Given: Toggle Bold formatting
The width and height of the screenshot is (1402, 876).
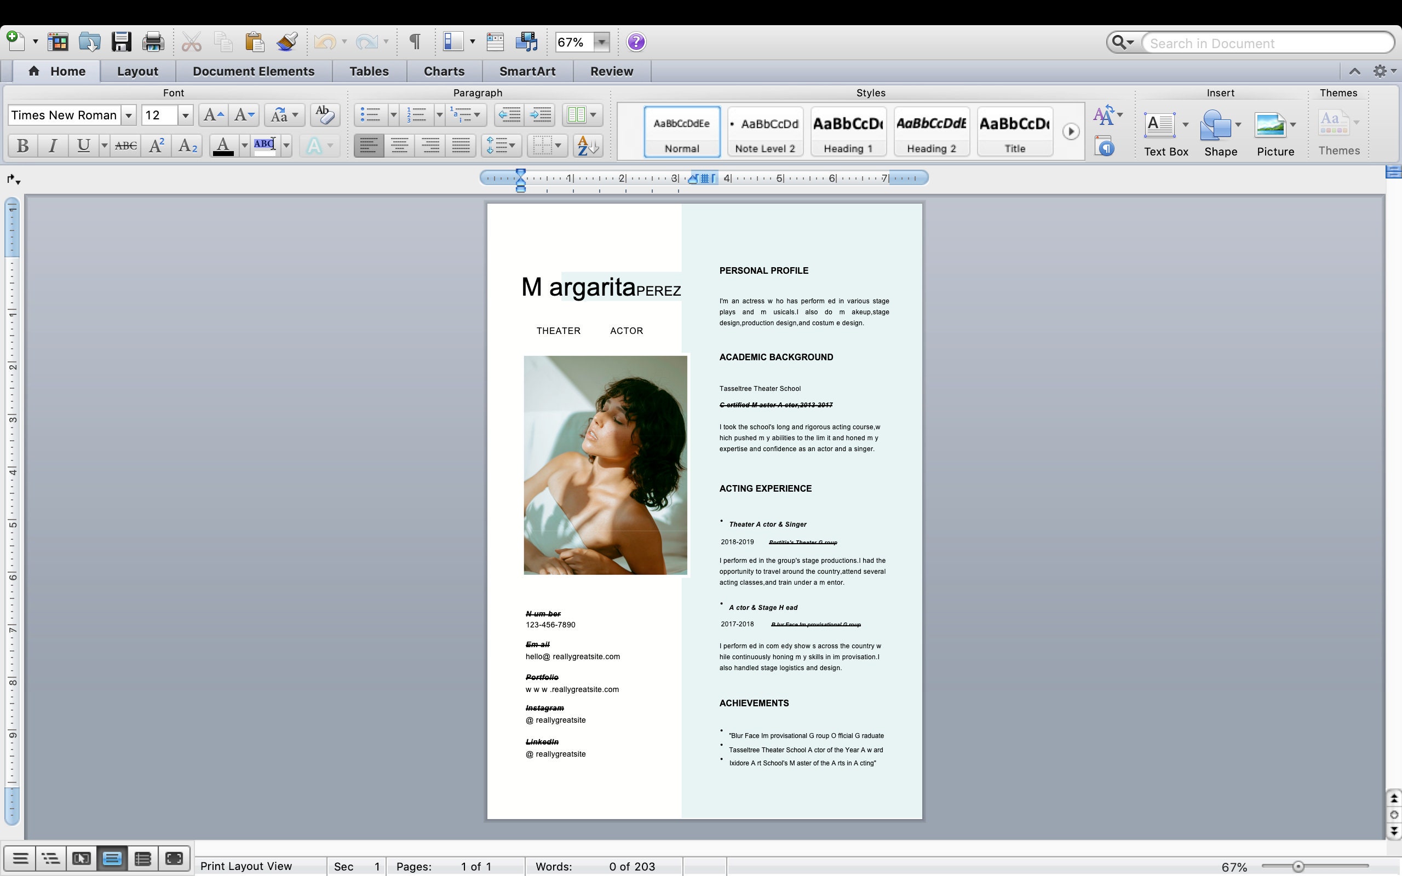Looking at the screenshot, I should (x=22, y=146).
